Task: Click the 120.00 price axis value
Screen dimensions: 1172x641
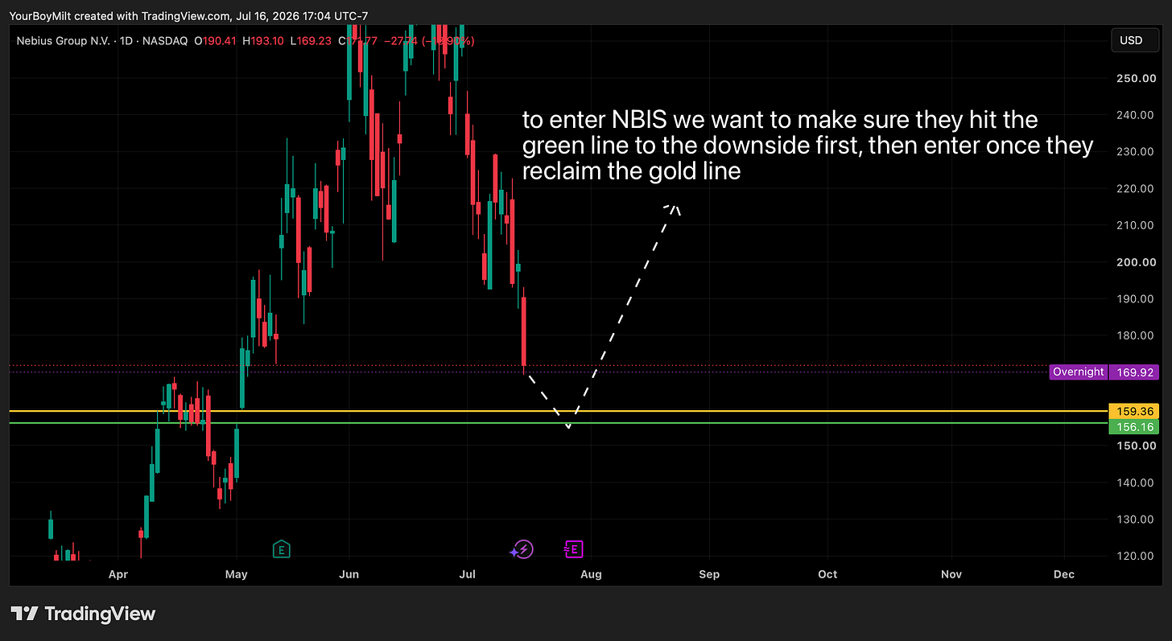Action: coord(1137,556)
